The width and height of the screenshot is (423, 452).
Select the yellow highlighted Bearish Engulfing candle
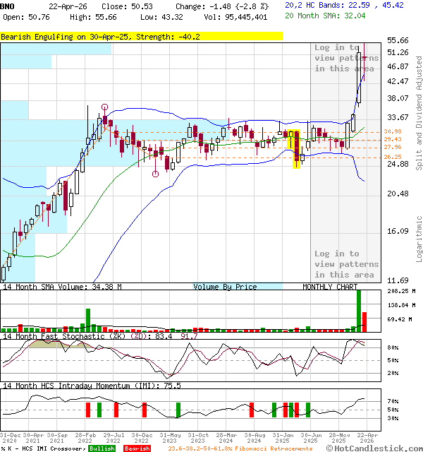pyautogui.click(x=297, y=149)
